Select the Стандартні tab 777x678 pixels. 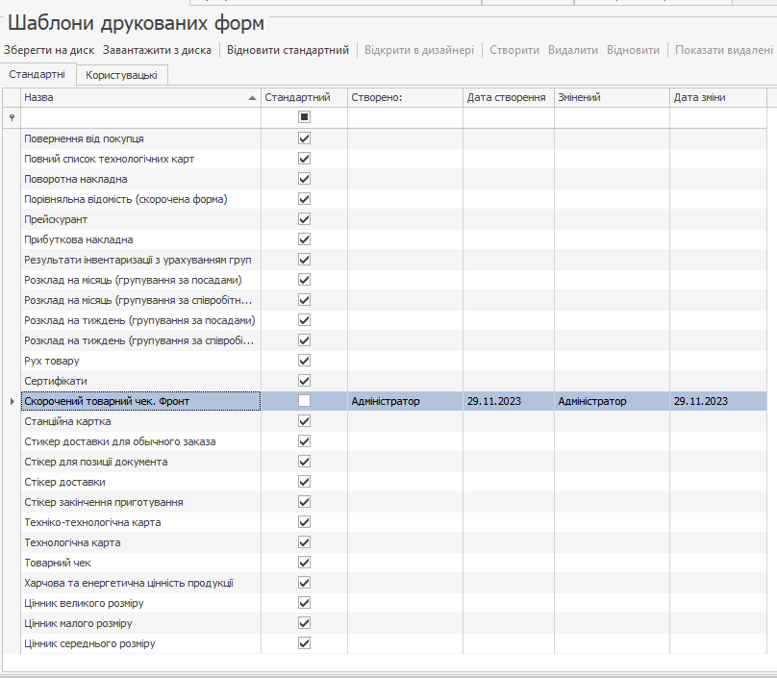(x=38, y=74)
